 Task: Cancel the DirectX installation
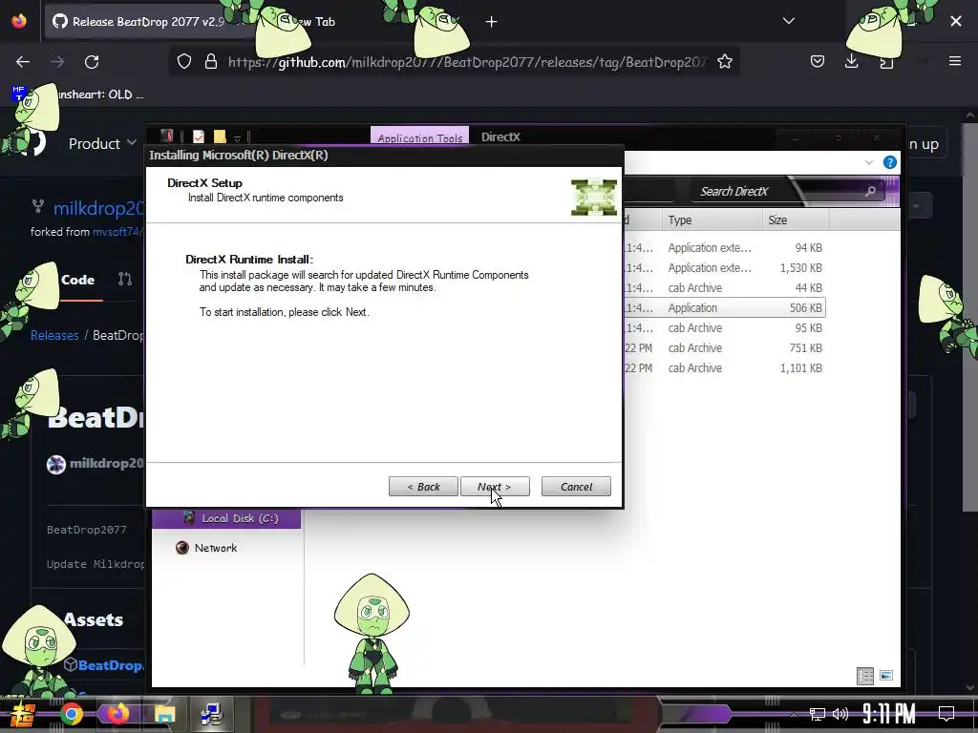click(576, 487)
